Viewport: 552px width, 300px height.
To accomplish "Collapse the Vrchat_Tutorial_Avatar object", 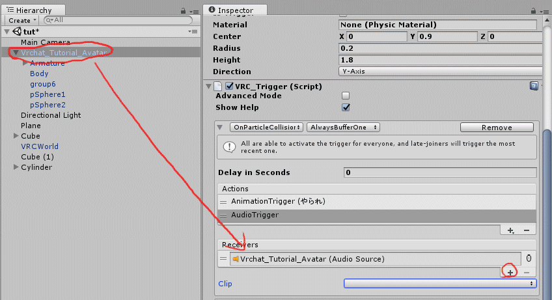I will point(16,53).
